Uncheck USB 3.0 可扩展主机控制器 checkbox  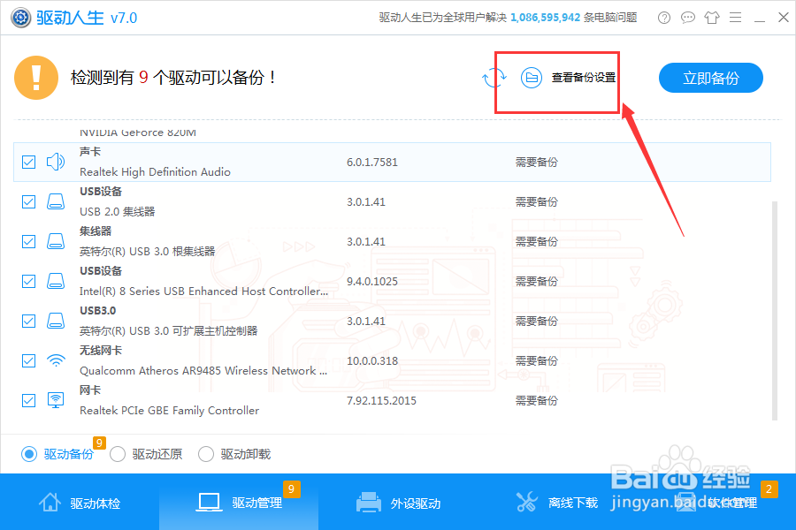pos(29,321)
